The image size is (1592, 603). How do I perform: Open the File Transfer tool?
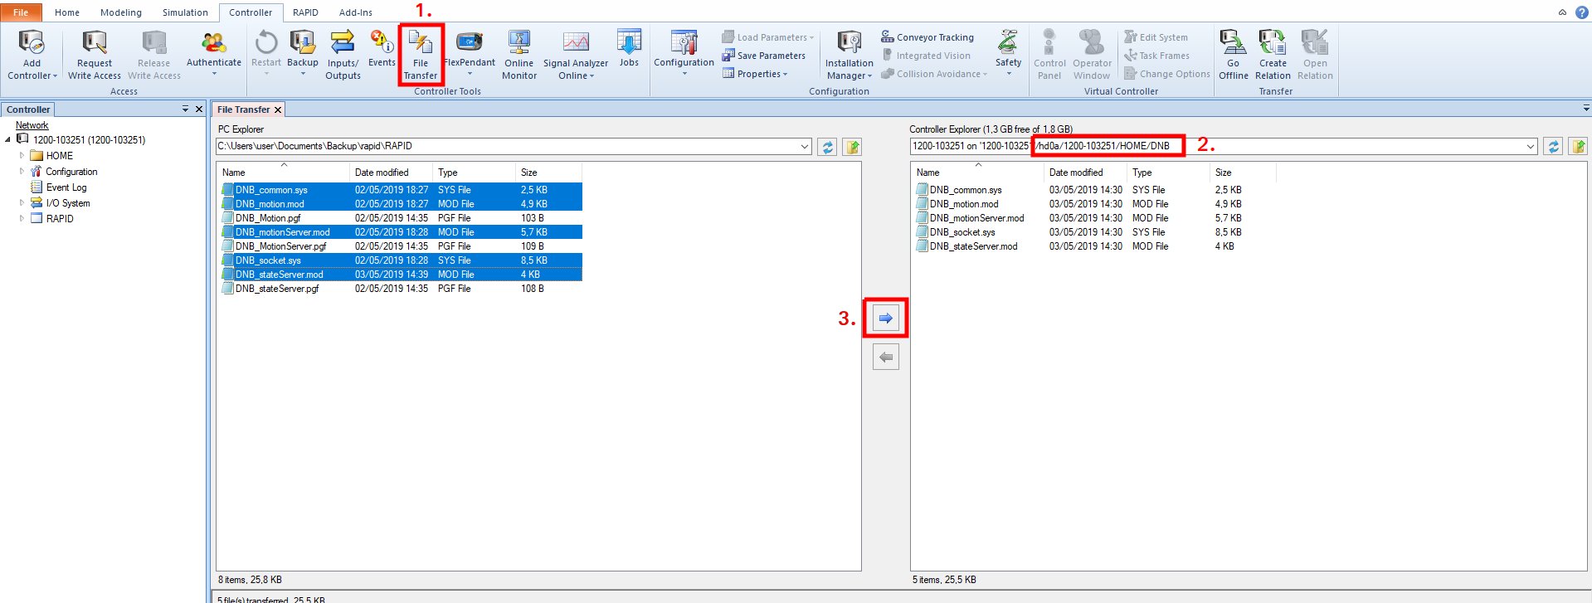[421, 55]
